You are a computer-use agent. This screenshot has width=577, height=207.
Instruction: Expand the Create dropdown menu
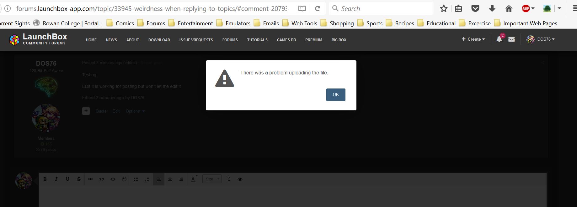tap(473, 39)
